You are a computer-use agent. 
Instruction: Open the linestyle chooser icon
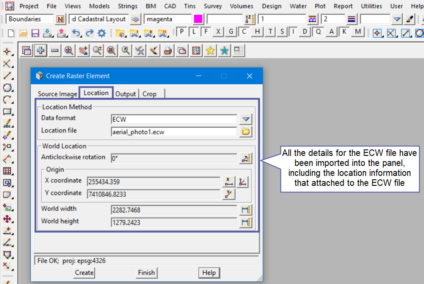click(312, 19)
